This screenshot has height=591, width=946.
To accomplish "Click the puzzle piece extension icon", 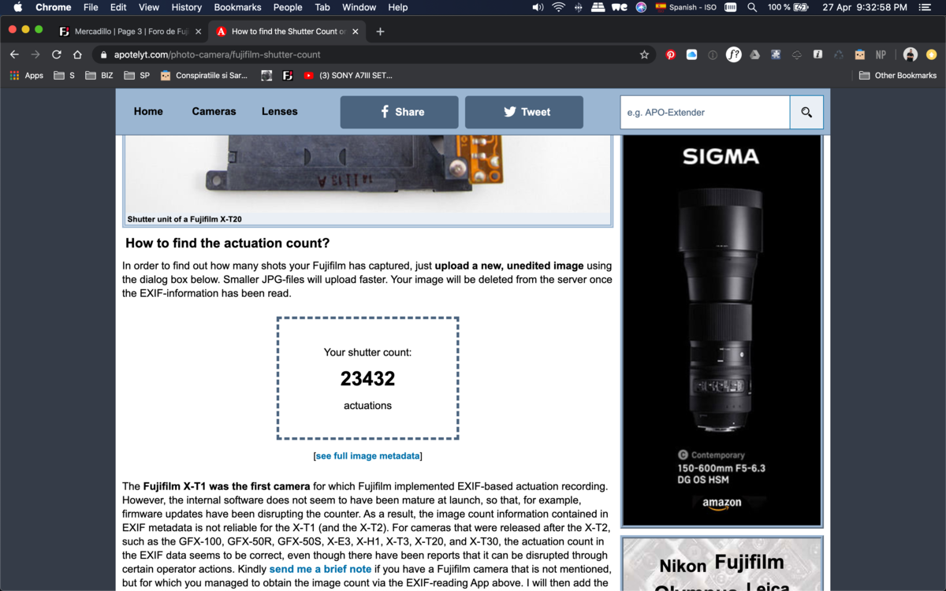I will (776, 55).
